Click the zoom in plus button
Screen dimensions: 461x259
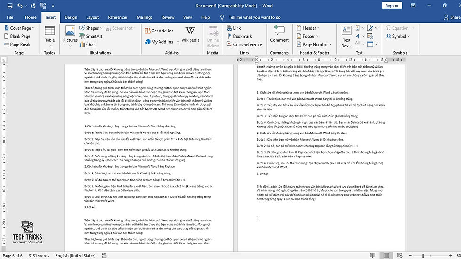[x=451, y=256]
